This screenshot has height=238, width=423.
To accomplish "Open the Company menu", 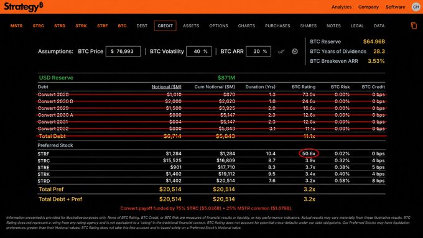I will pyautogui.click(x=368, y=7).
